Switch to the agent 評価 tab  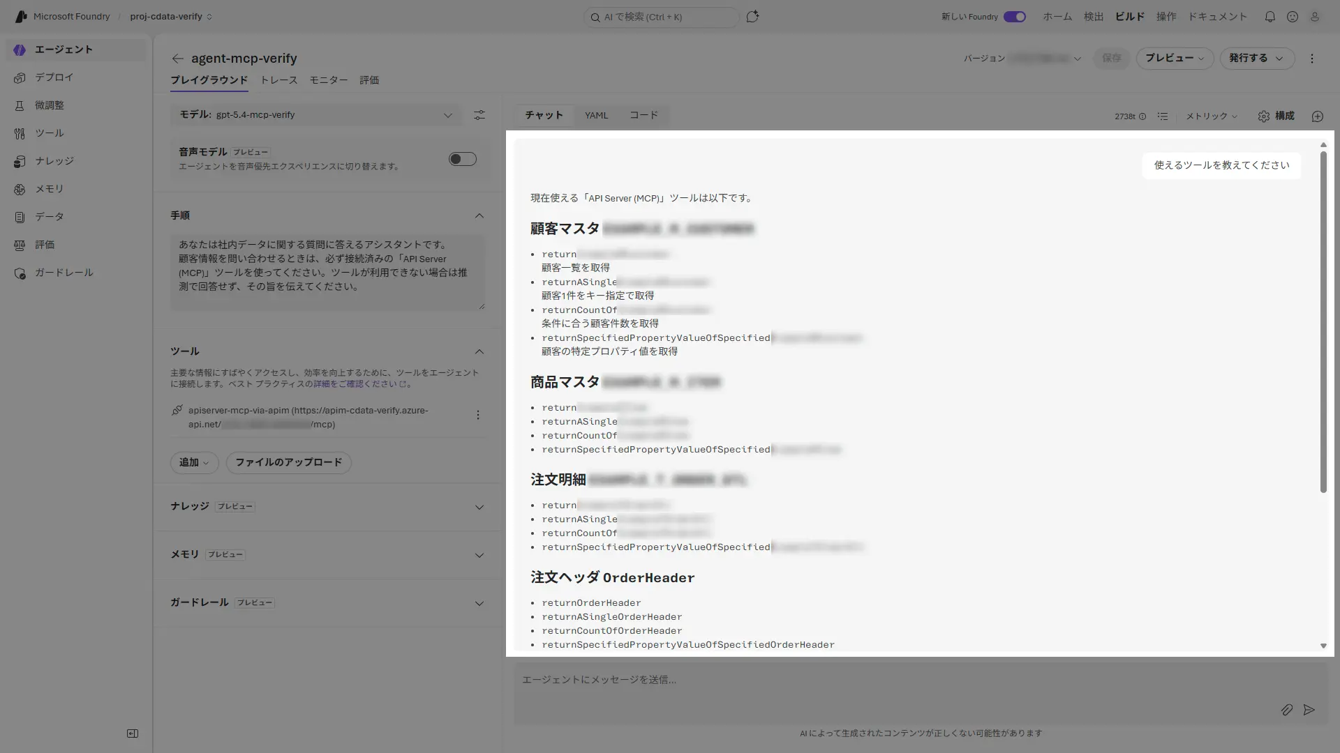(x=369, y=80)
